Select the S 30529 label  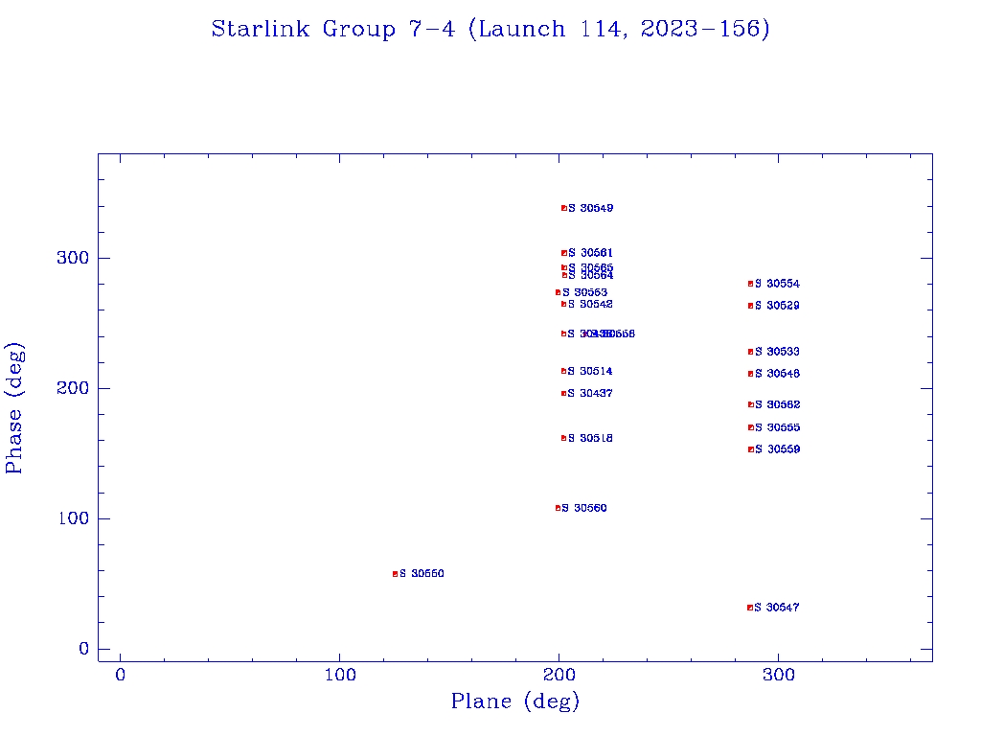tap(777, 306)
